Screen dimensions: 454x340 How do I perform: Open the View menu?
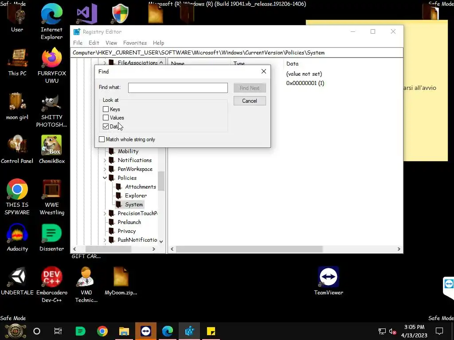pos(111,43)
